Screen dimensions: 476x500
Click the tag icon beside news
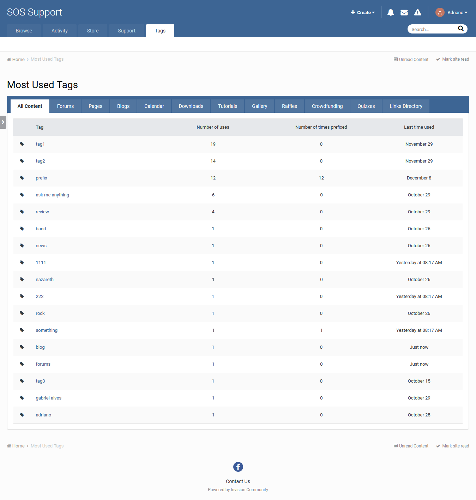point(22,245)
